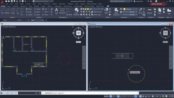Insert a Table from Annotation panel
The image size is (174, 98).
click(69, 15)
